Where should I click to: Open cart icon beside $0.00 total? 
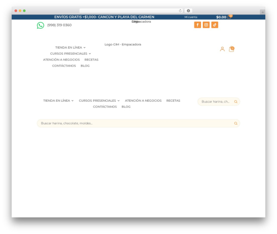click(230, 17)
